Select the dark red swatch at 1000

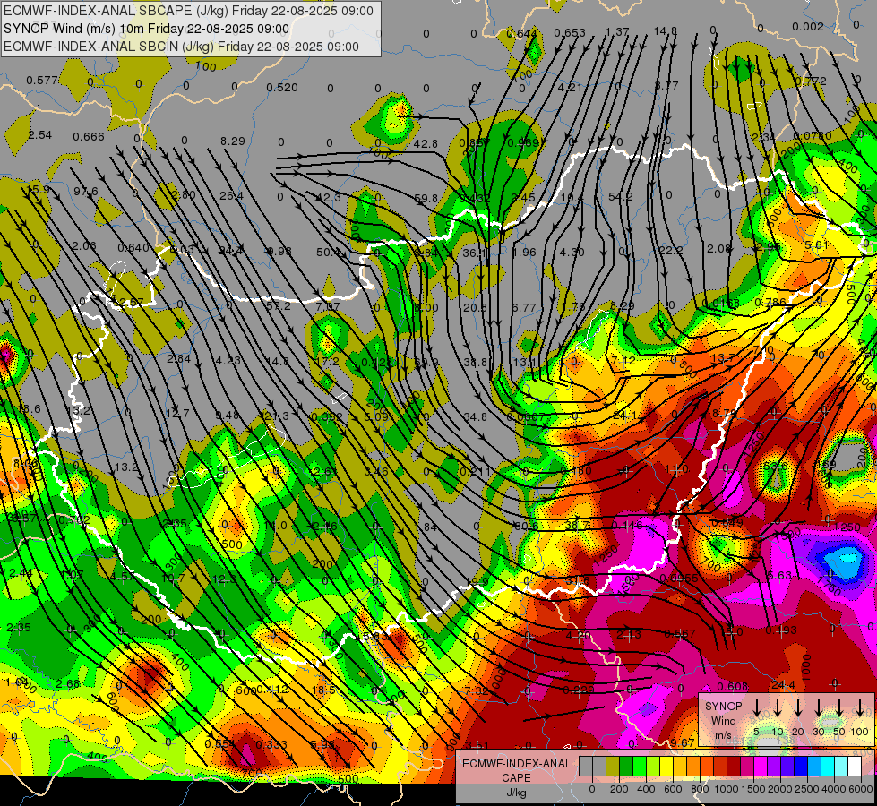point(734,767)
